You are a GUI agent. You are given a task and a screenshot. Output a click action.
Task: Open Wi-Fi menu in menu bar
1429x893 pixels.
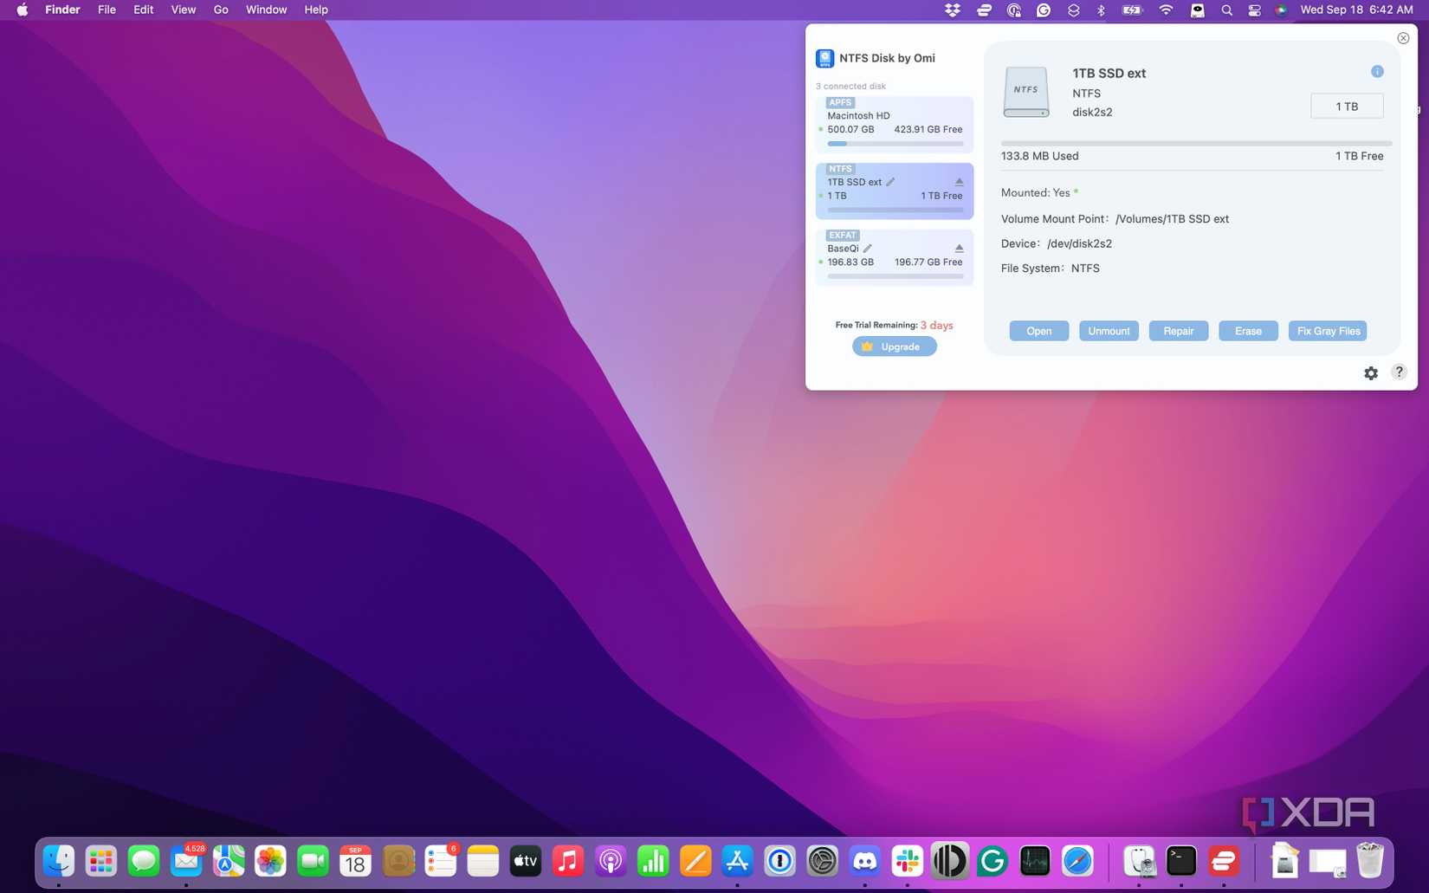[x=1166, y=10]
